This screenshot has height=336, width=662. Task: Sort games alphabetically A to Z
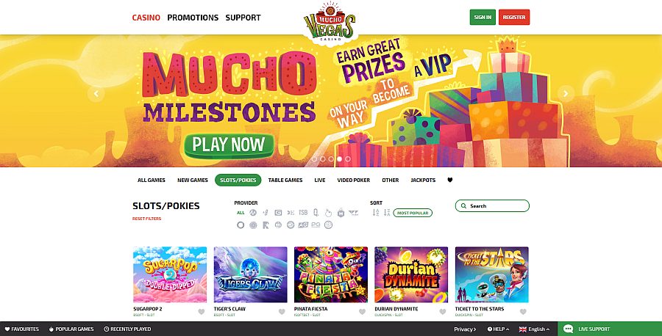[375, 213]
